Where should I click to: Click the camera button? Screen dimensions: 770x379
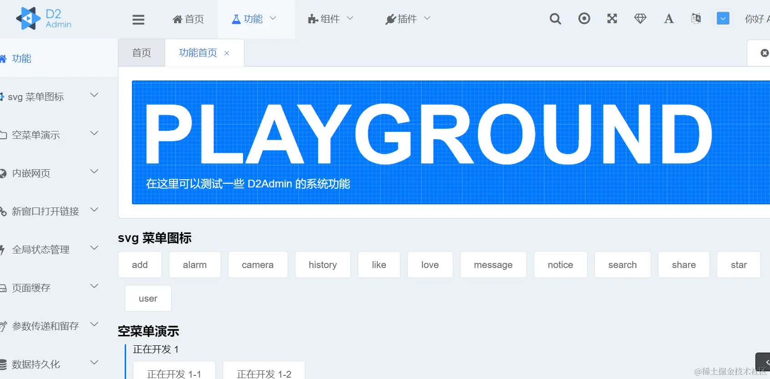(258, 265)
